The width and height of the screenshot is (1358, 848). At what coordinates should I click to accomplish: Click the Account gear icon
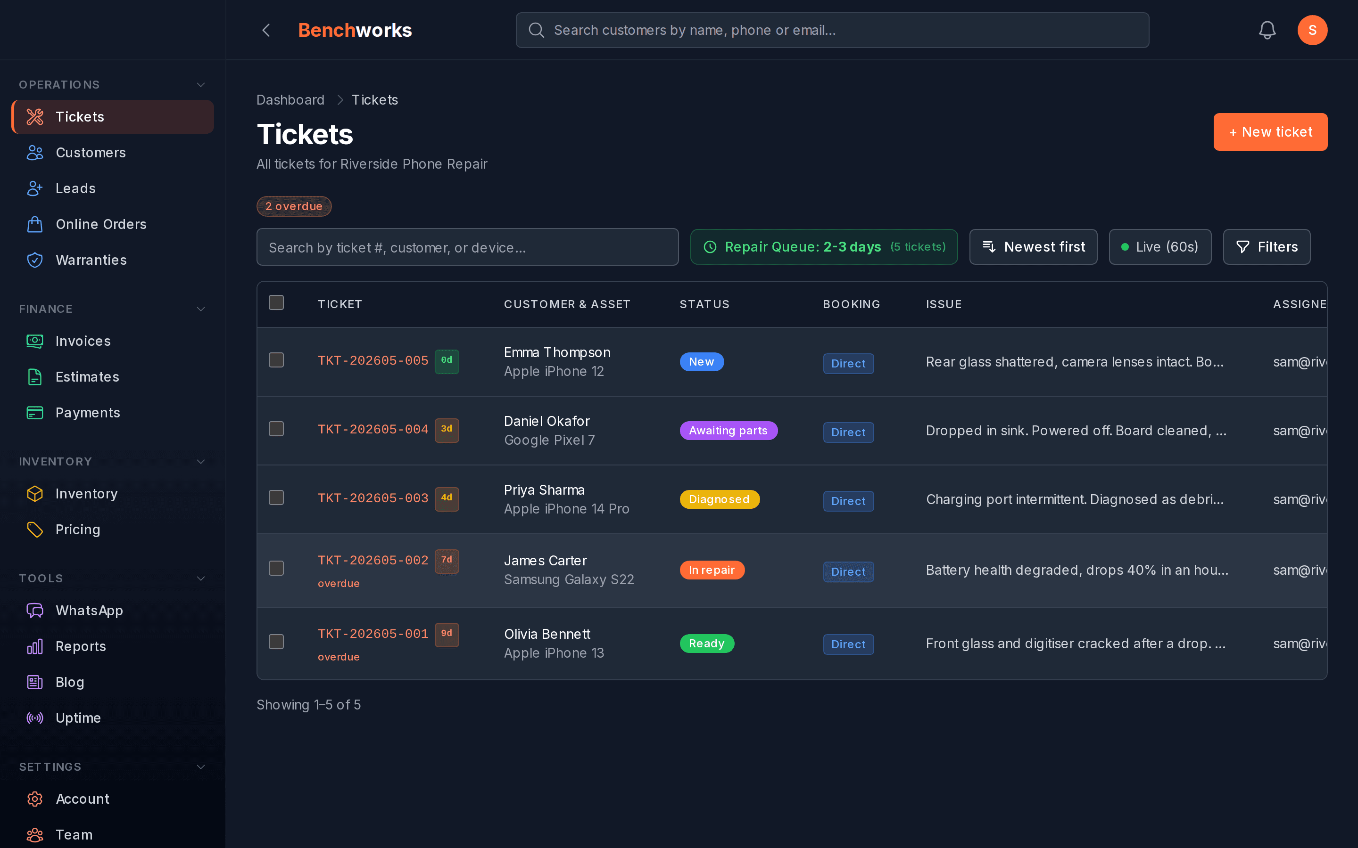coord(35,799)
